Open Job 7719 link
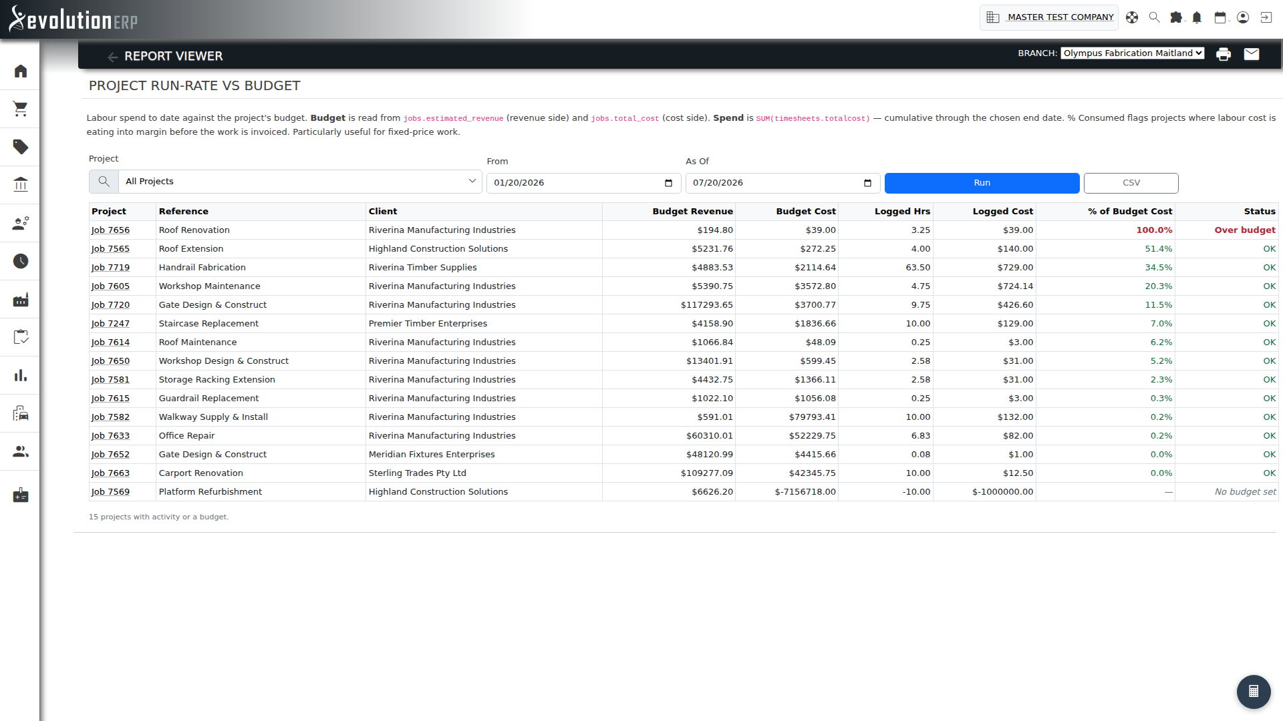This screenshot has height=721, width=1283. (110, 268)
